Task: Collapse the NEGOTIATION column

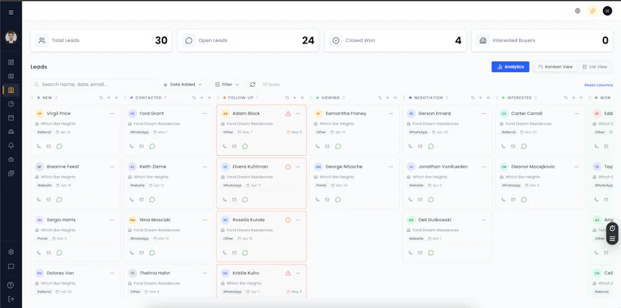Action: click(488, 98)
